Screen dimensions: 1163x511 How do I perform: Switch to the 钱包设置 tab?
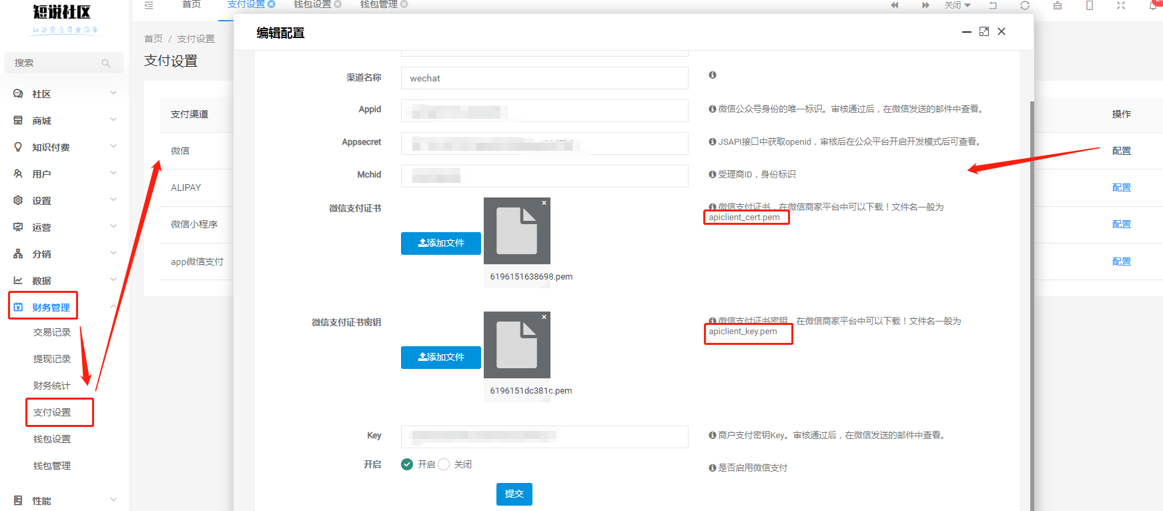pos(312,4)
